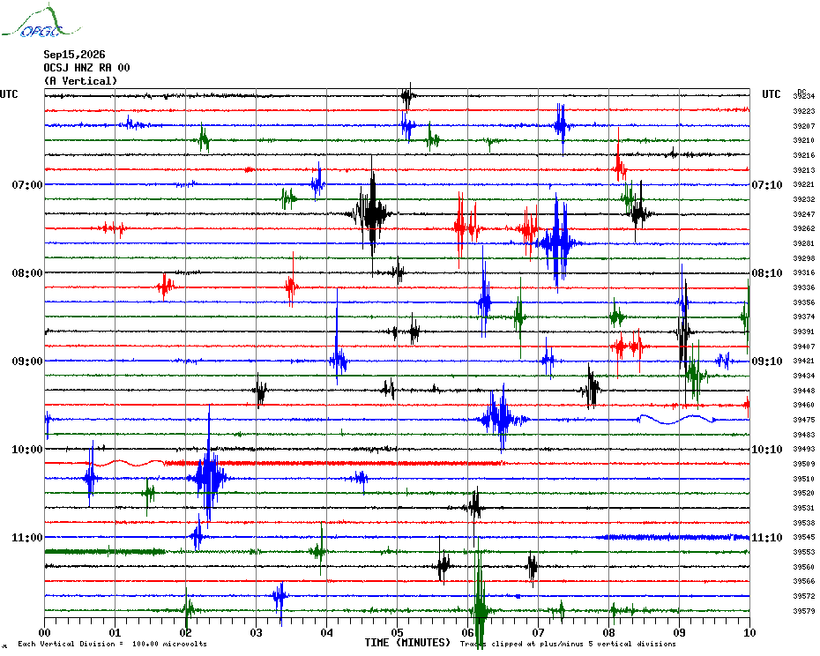This screenshot has height=656, width=820.
Task: Click the DC offset value 39475
Action: click(x=804, y=420)
